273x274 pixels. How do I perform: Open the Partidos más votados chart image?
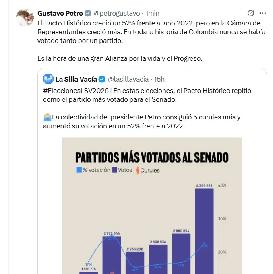(x=152, y=205)
